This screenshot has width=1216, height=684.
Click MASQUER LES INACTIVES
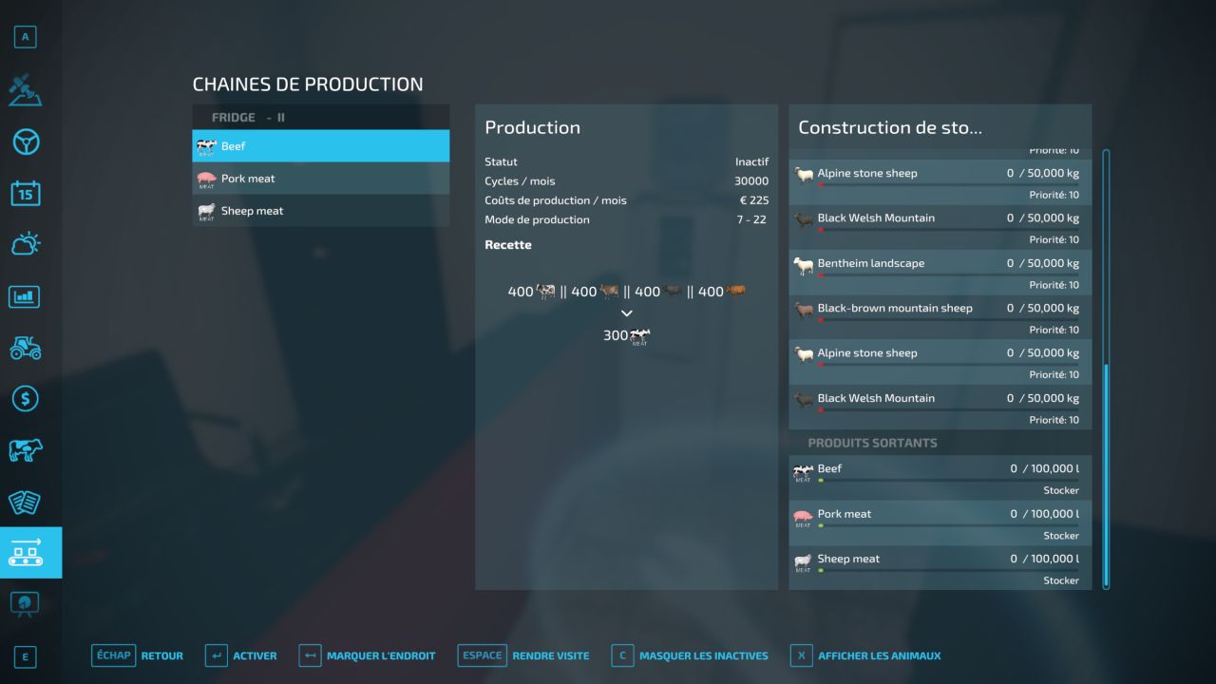(x=704, y=655)
